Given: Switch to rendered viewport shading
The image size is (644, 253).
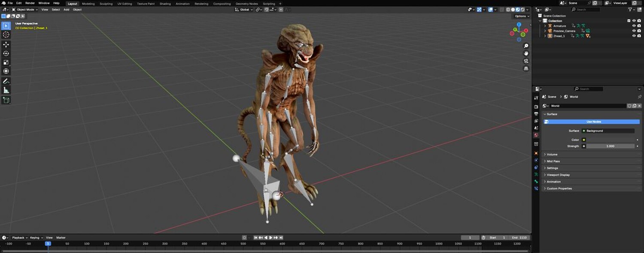Looking at the screenshot, I should pos(522,9).
